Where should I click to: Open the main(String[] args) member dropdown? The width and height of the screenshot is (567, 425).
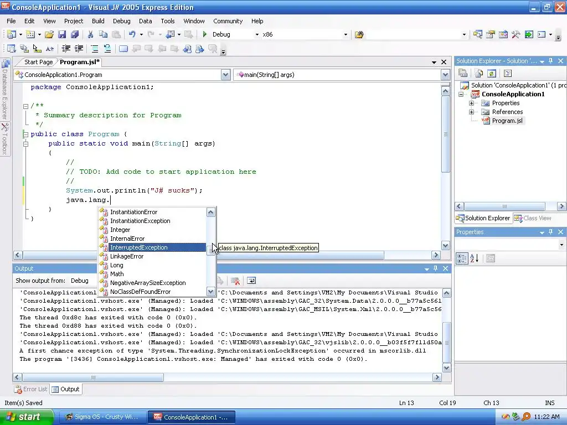[x=445, y=75]
